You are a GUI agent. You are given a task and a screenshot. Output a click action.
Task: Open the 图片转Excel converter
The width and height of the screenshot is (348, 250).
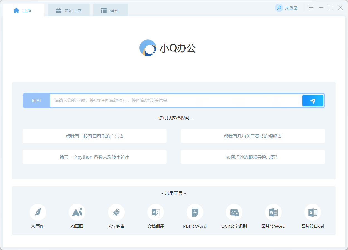point(313,217)
